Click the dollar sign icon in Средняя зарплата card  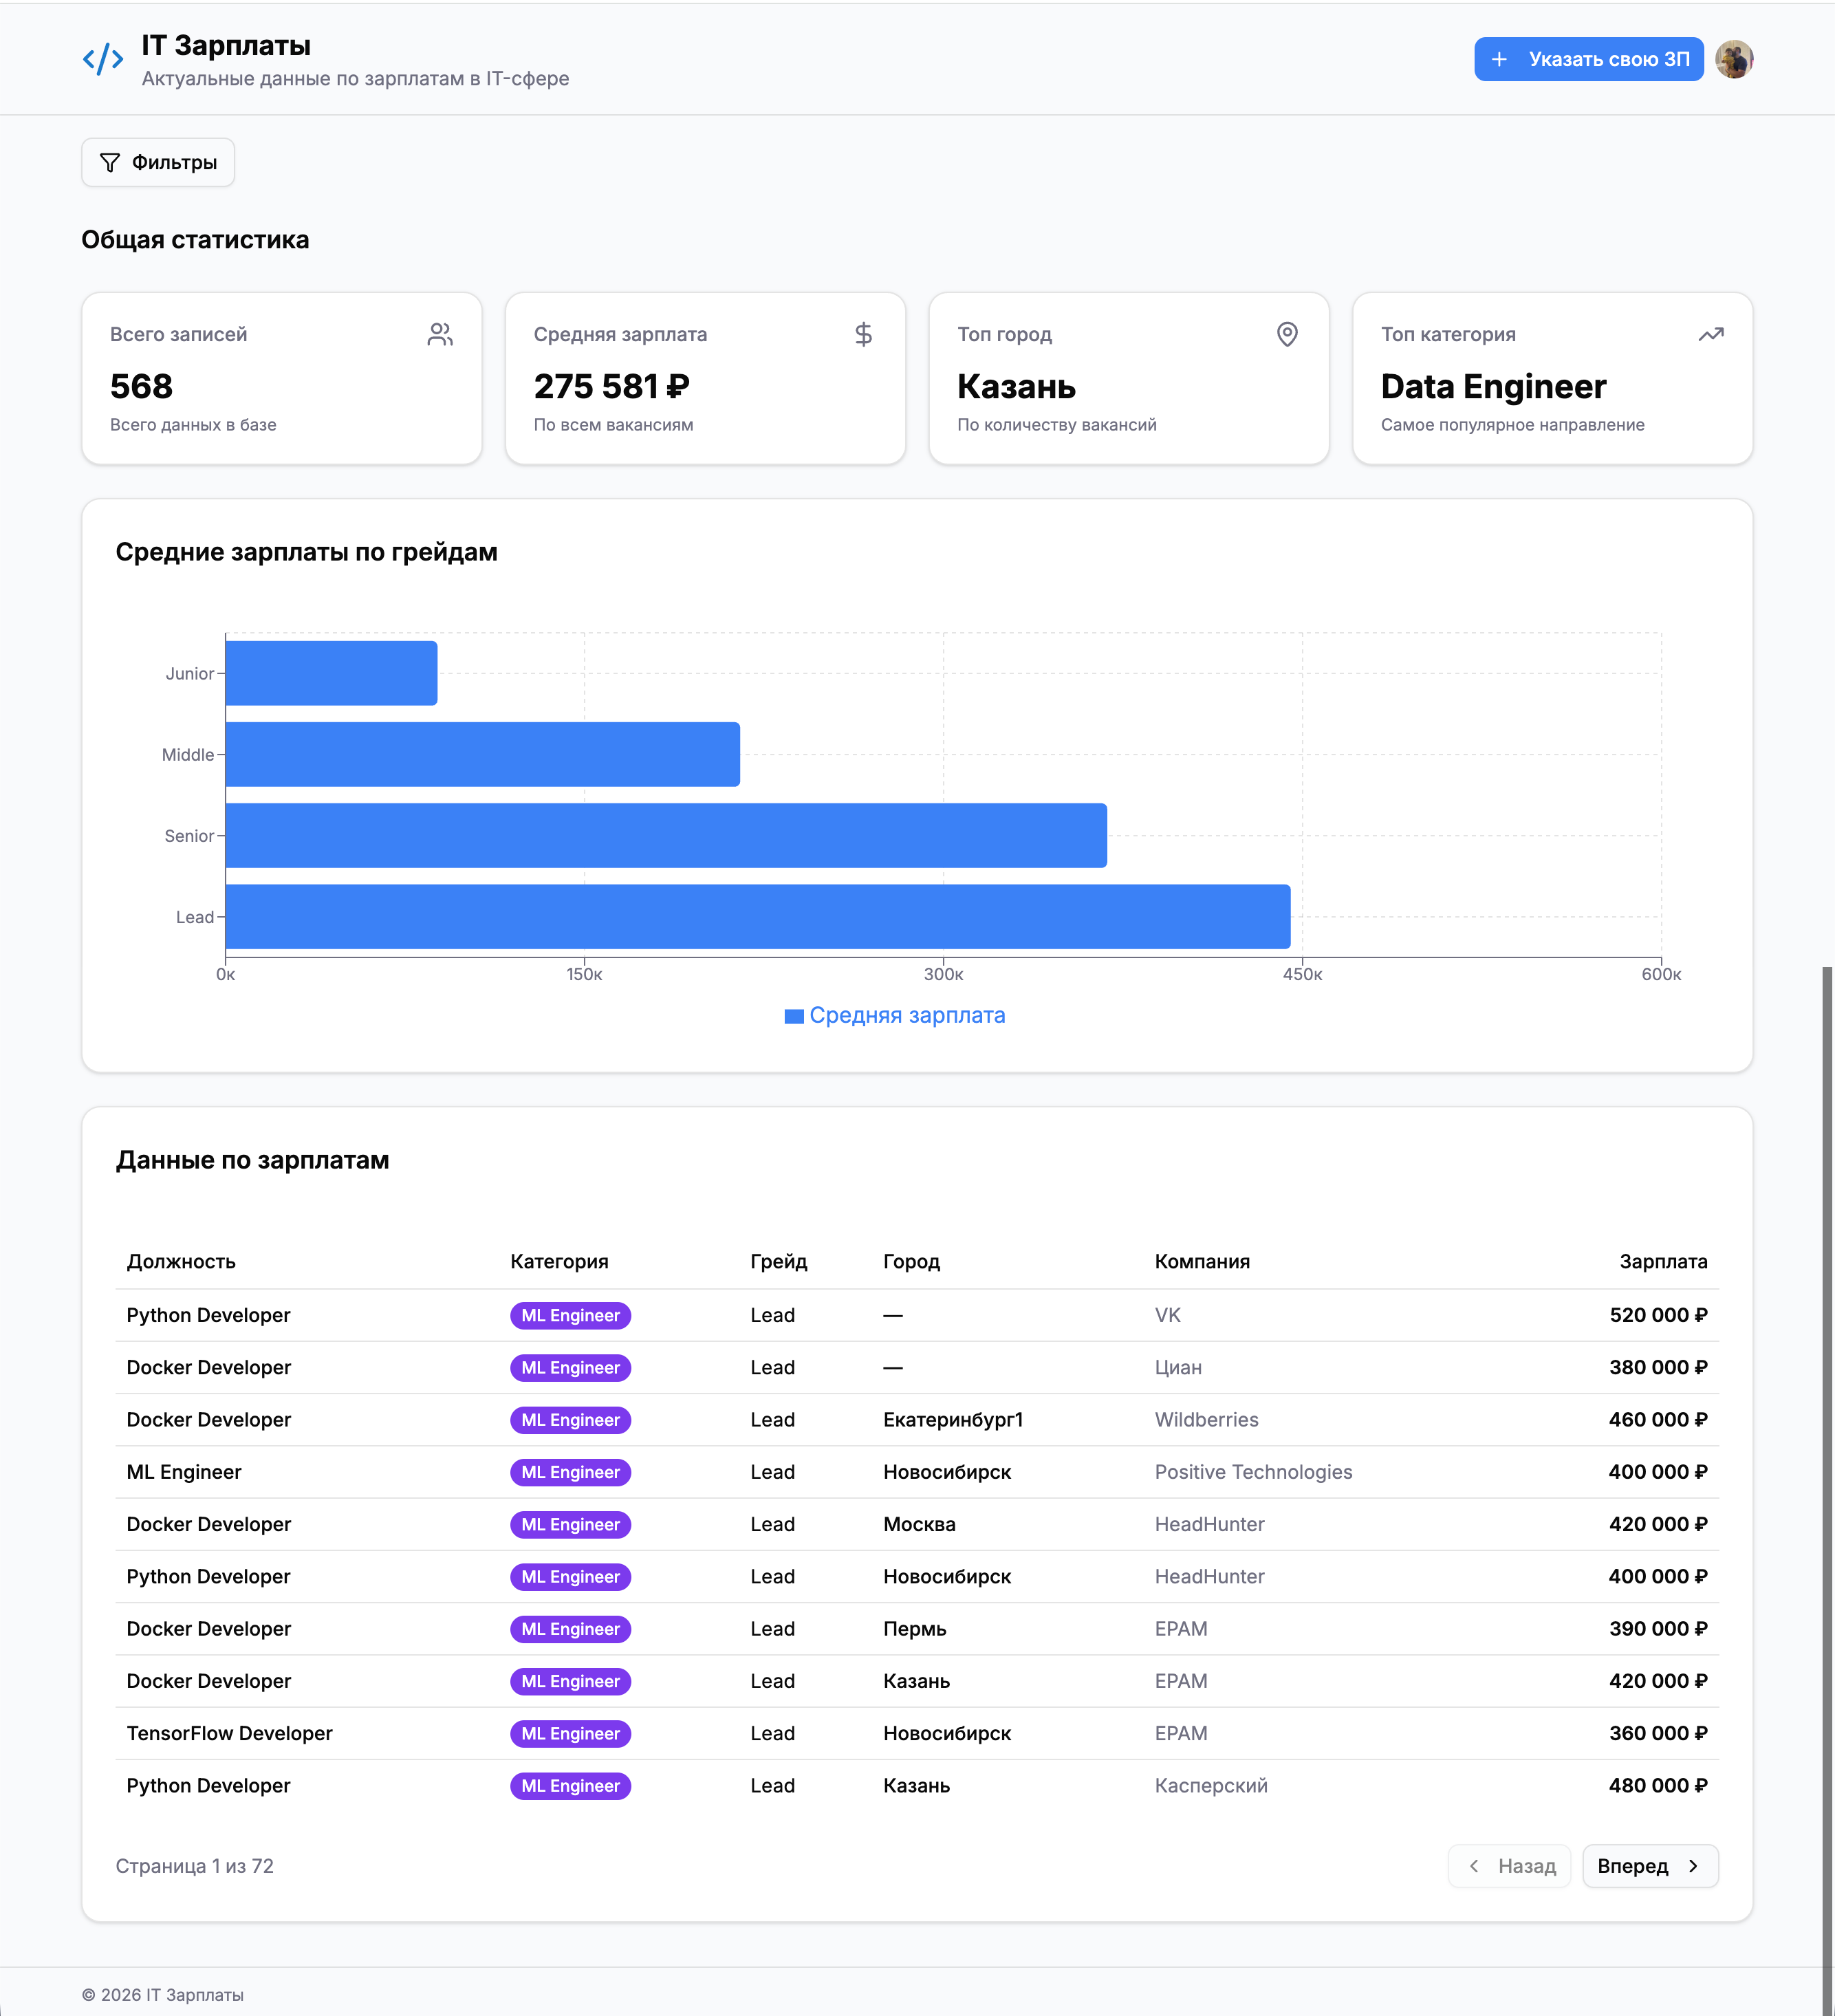[x=863, y=334]
